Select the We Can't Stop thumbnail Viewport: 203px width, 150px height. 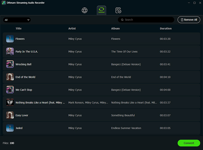click(x=10, y=90)
